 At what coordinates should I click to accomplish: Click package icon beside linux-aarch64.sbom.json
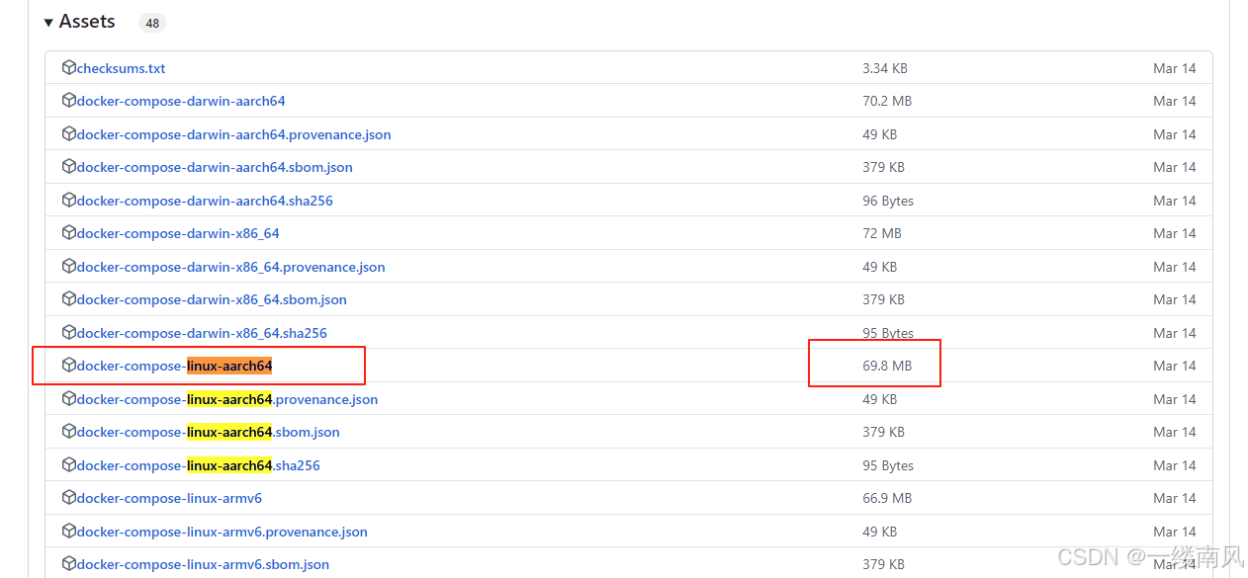69,432
